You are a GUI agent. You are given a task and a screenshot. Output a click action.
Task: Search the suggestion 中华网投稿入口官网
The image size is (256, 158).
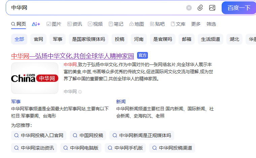click(x=39, y=135)
